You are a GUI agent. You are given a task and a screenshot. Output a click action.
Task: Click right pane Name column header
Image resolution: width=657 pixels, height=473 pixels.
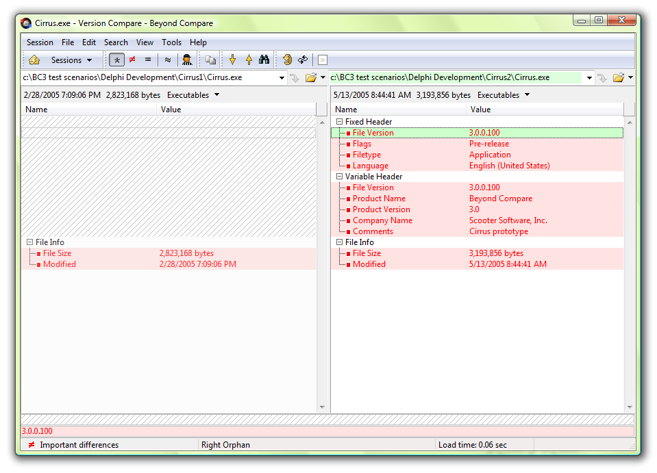(x=399, y=110)
